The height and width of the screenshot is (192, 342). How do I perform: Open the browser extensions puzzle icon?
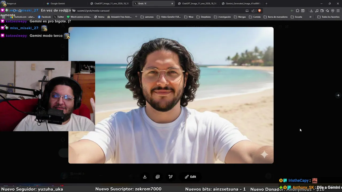297,11
